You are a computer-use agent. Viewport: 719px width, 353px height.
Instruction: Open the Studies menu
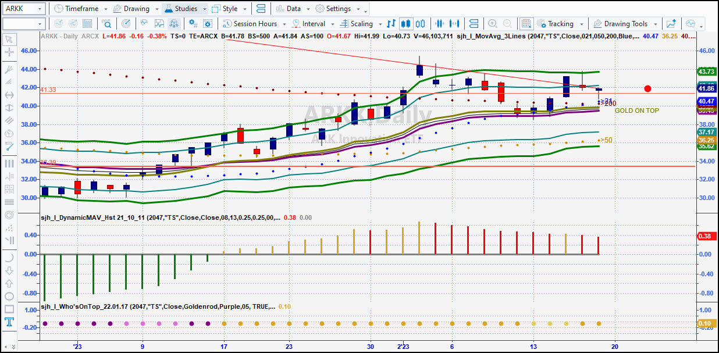click(185, 9)
